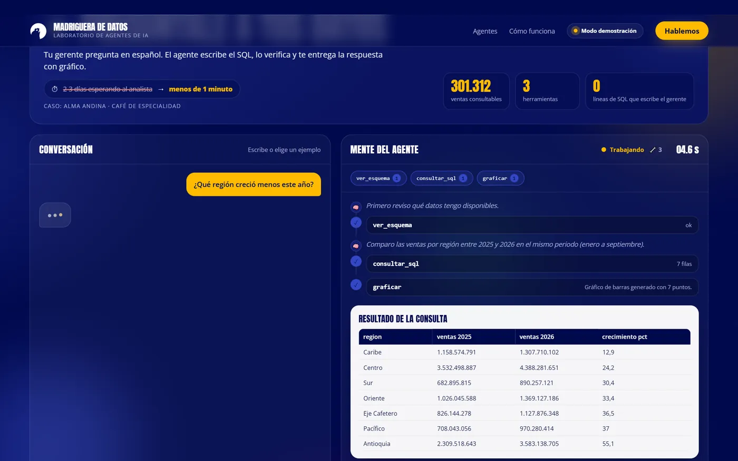The height and width of the screenshot is (461, 738).
Task: Expand the graficar step with bar chart note
Action: (532, 287)
